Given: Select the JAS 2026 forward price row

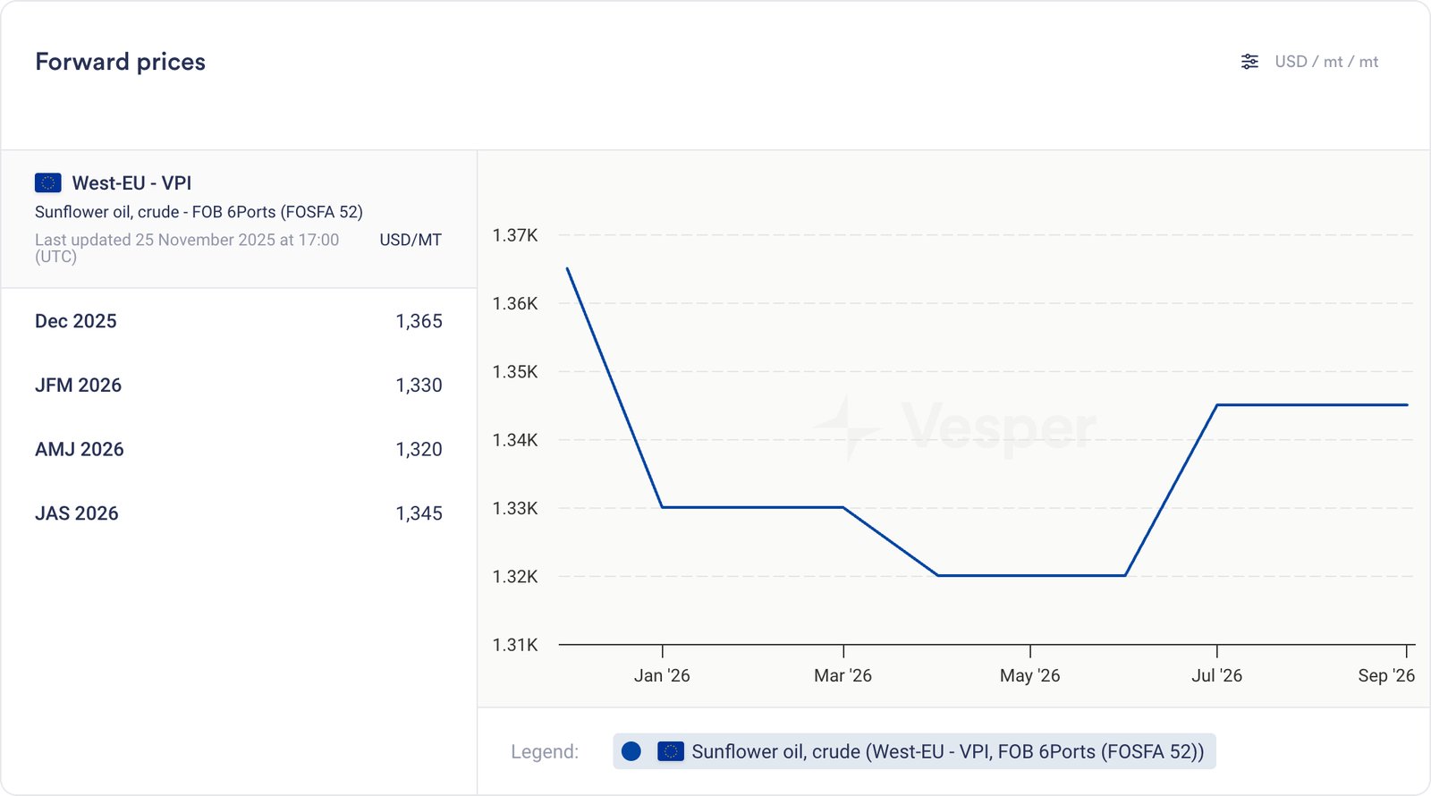Looking at the screenshot, I should [238, 513].
